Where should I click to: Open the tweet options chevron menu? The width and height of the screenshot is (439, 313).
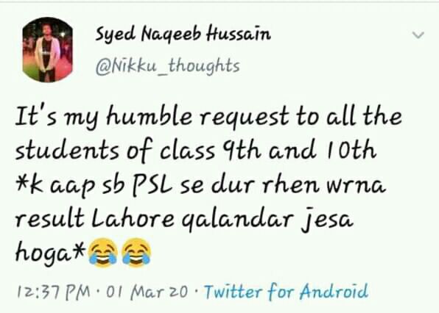418,35
